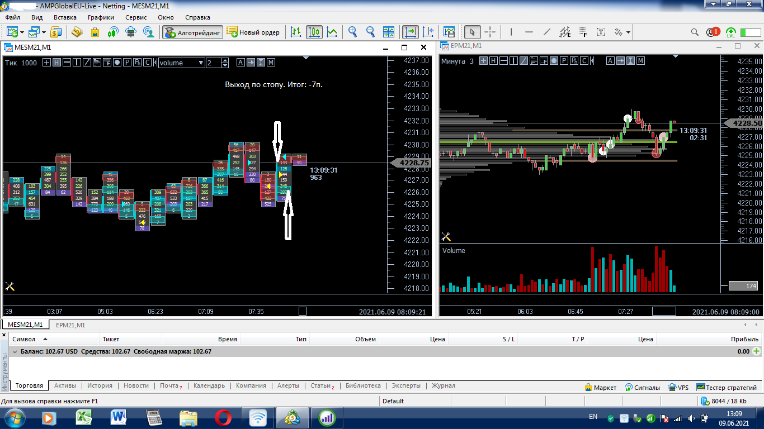Open the volume dropdown in MESM21 chart
764x429 pixels.
181,63
